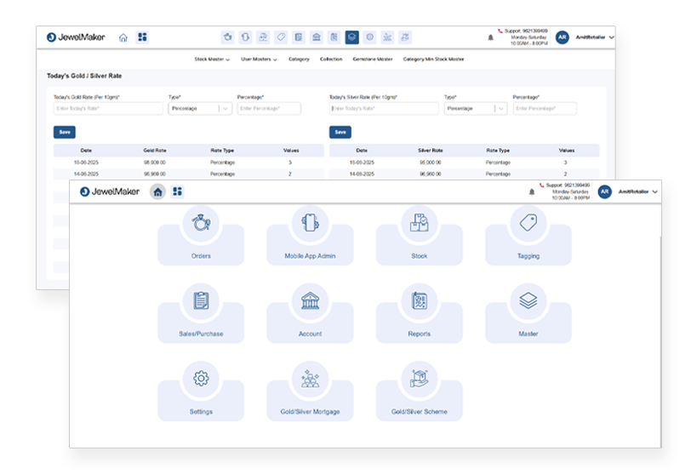Open the gold rate Type dropdown
697x474 pixels.
tap(200, 108)
